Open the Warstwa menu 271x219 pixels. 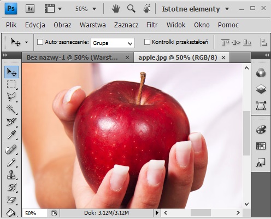pyautogui.click(x=92, y=25)
